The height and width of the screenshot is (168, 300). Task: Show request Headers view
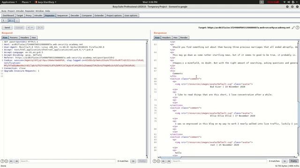[25, 37]
